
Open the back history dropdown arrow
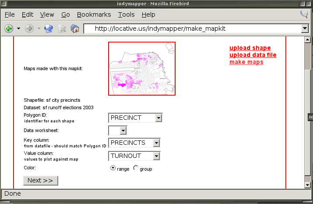(x=18, y=29)
